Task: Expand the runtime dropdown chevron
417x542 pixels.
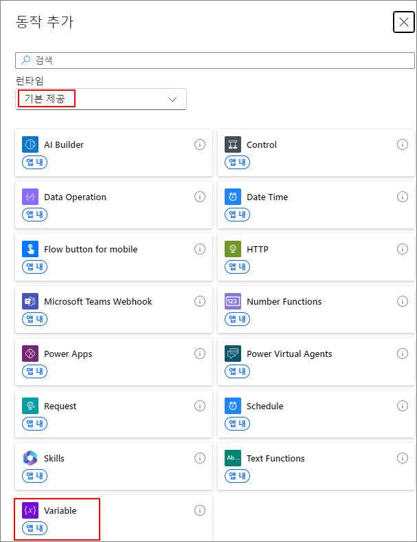Action: click(172, 100)
